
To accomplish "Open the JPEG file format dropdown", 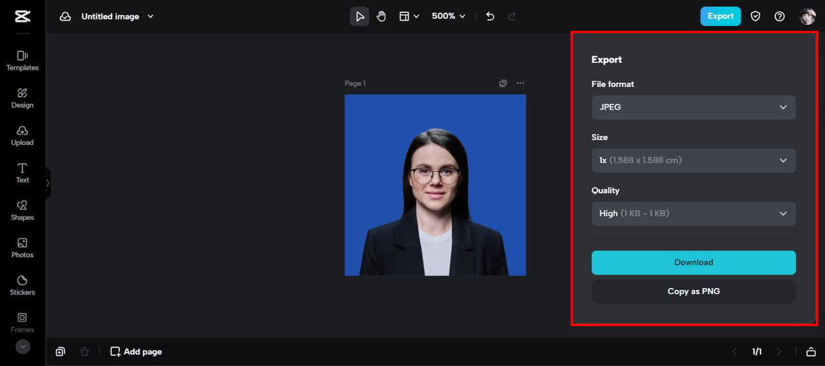I will (x=694, y=107).
